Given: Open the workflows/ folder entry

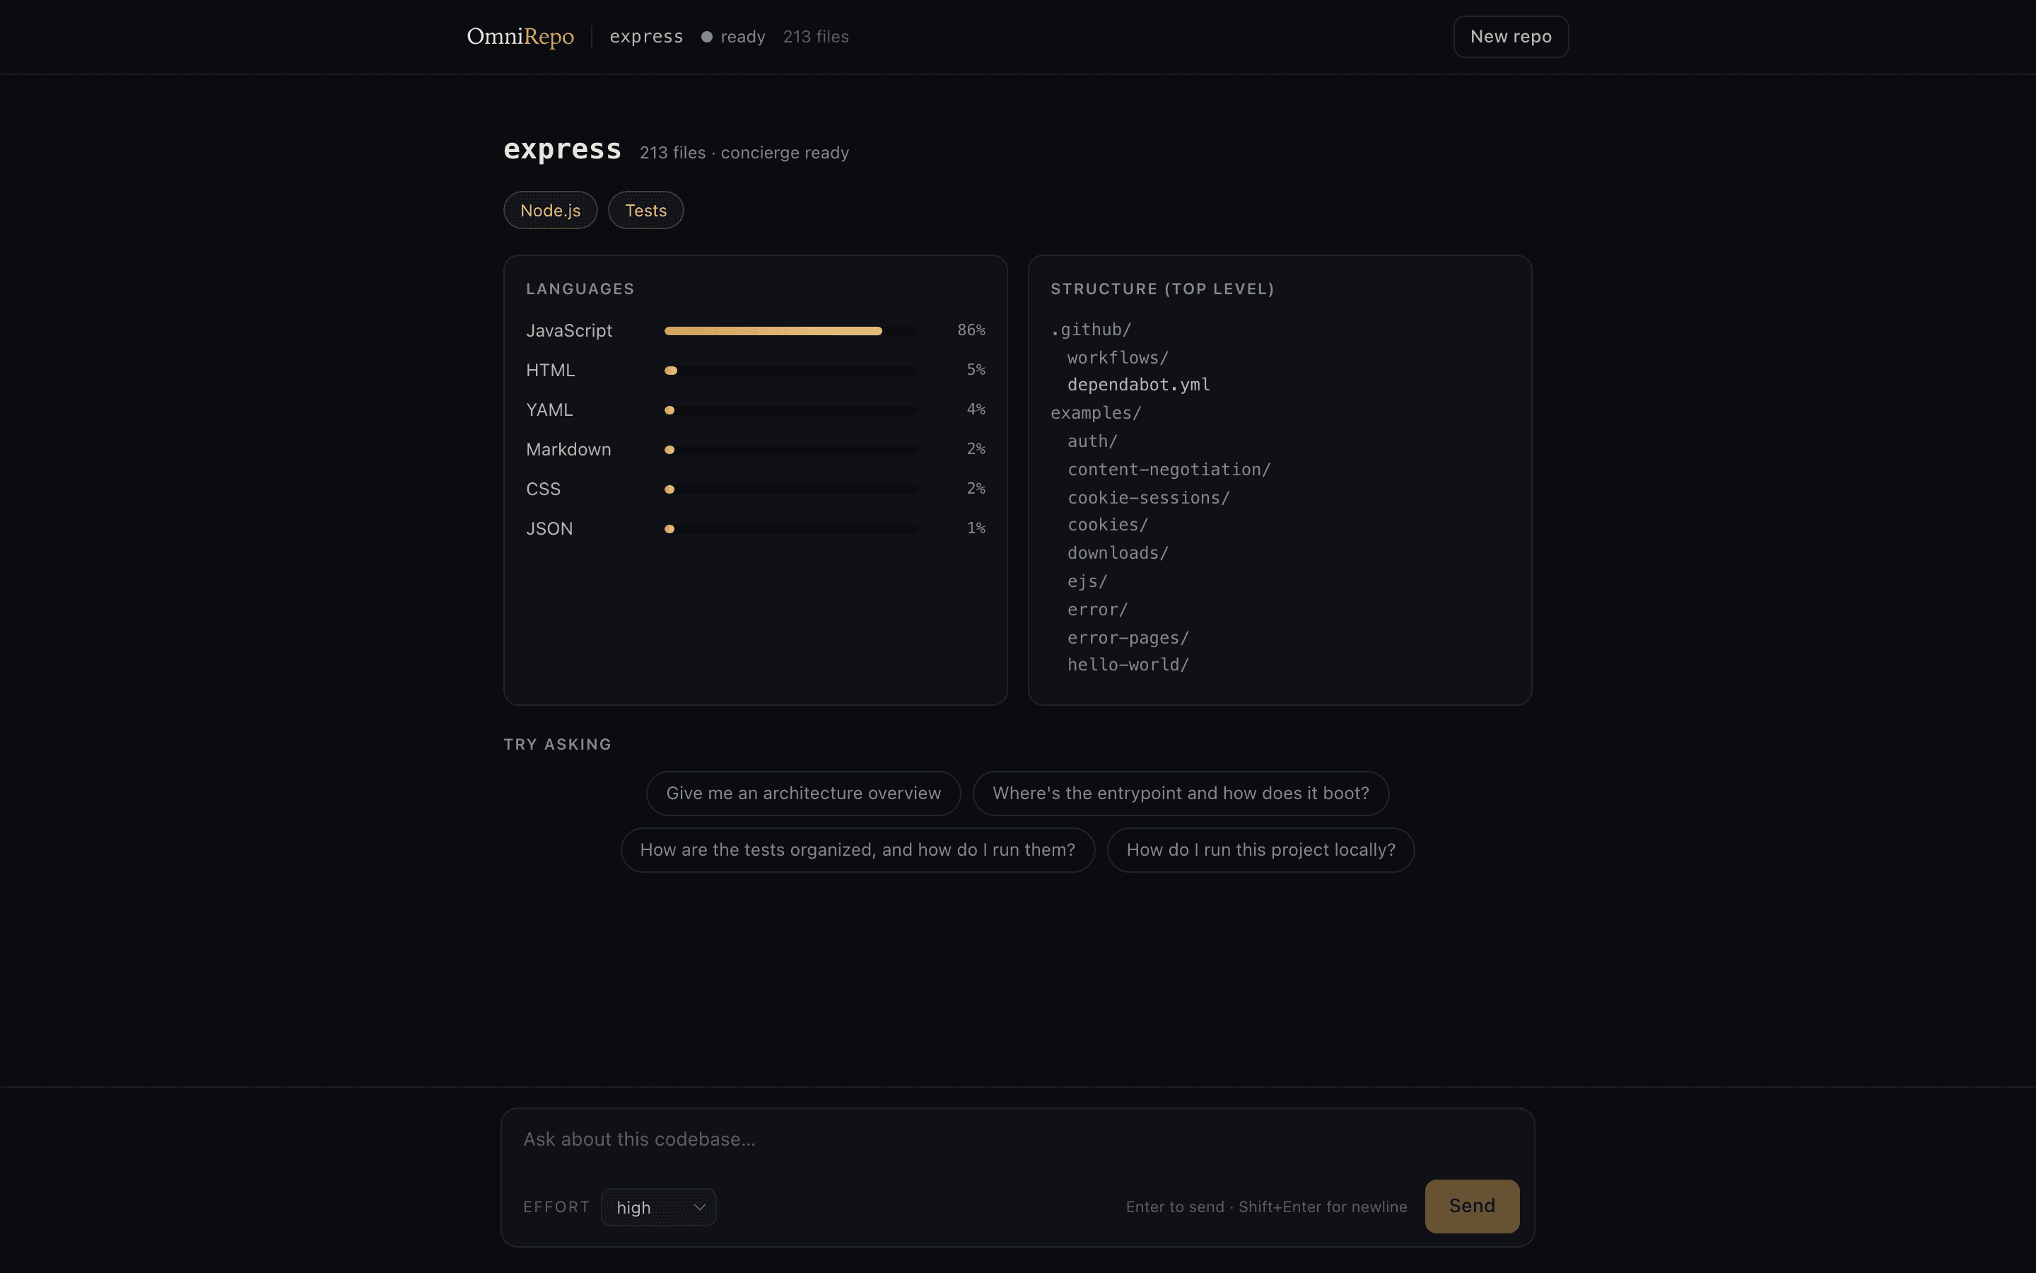Looking at the screenshot, I should 1117,358.
